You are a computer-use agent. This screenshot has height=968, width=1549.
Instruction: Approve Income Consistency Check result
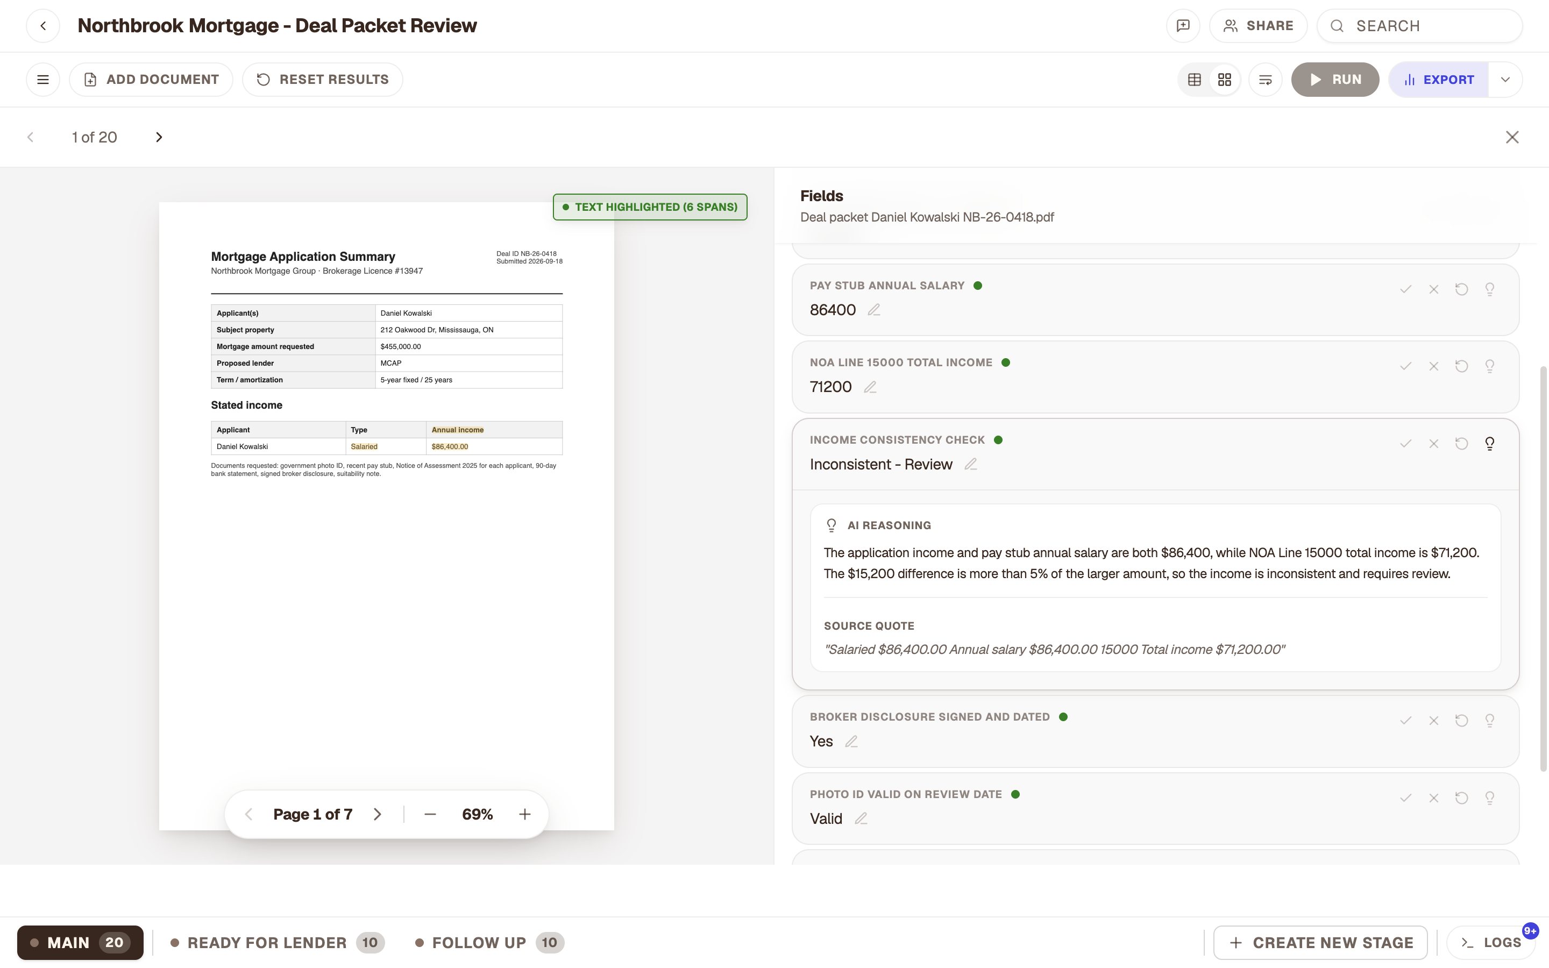1405,444
